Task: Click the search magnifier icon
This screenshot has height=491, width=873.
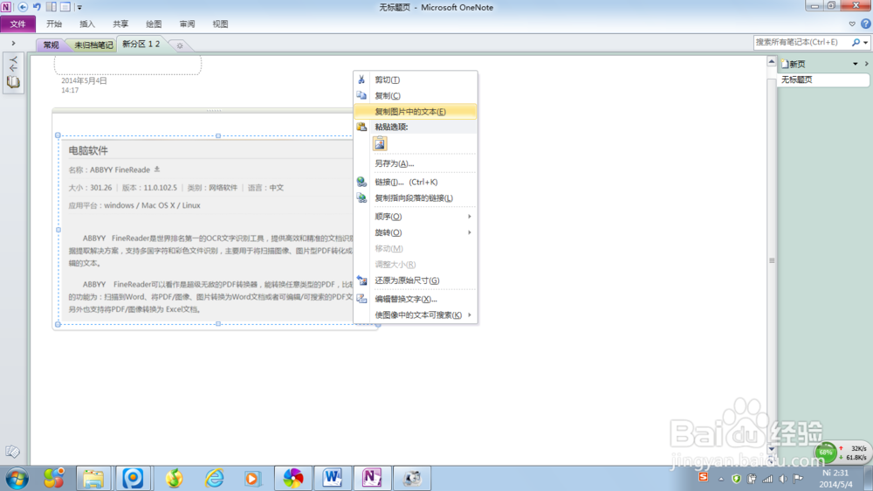Action: (856, 42)
